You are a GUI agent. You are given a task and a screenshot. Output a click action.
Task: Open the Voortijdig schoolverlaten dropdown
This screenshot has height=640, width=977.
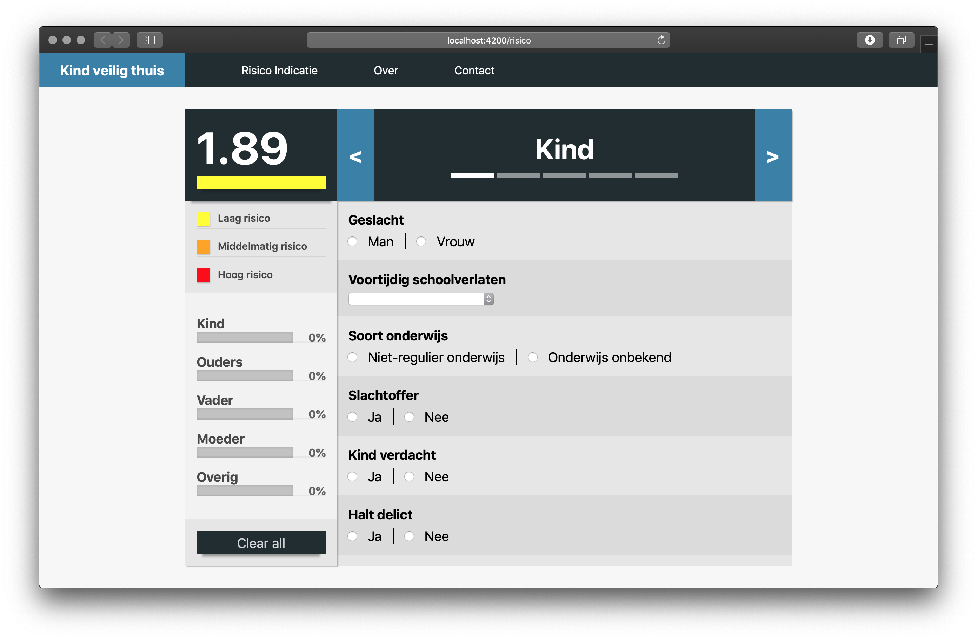[x=420, y=299]
